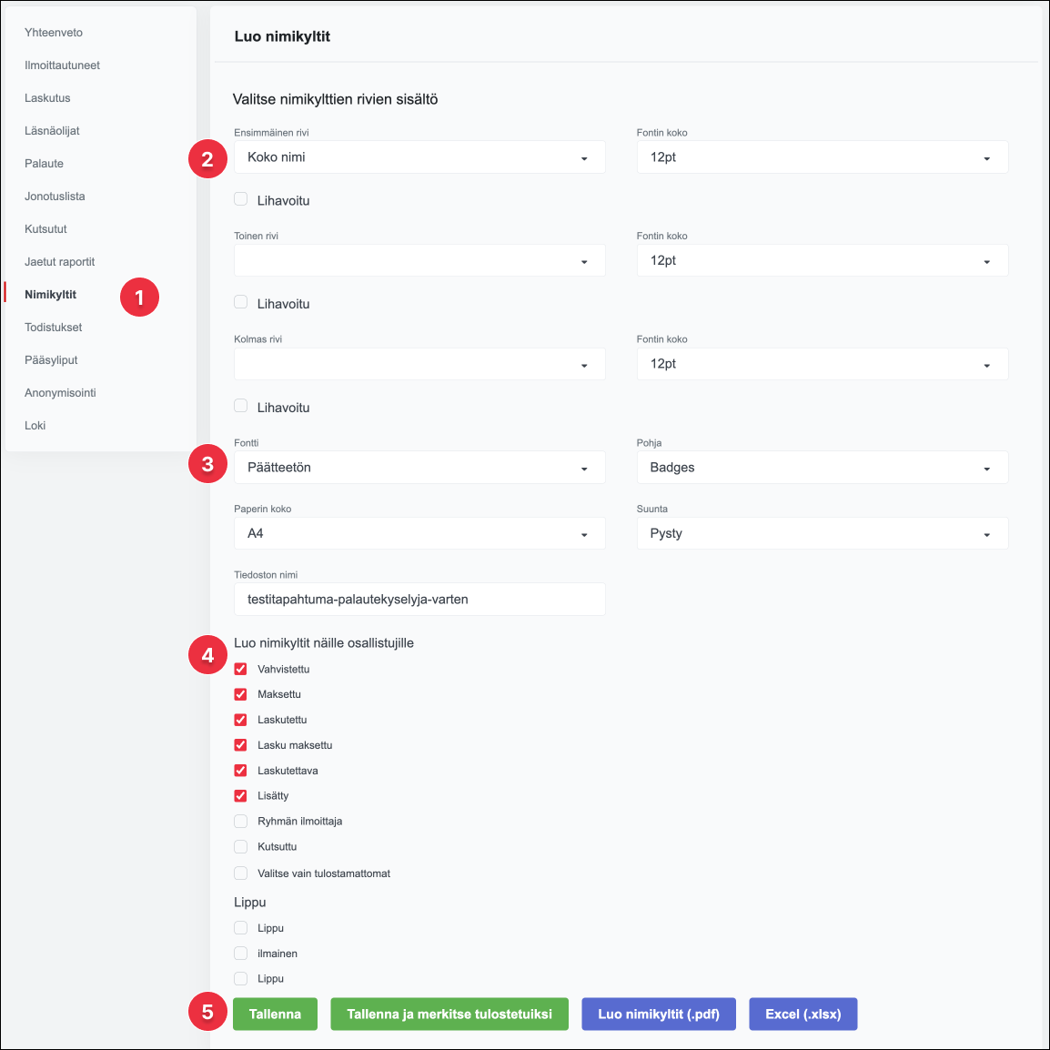Image resolution: width=1050 pixels, height=1050 pixels.
Task: Uncheck the Vahvistettu checkbox
Action: click(x=240, y=669)
